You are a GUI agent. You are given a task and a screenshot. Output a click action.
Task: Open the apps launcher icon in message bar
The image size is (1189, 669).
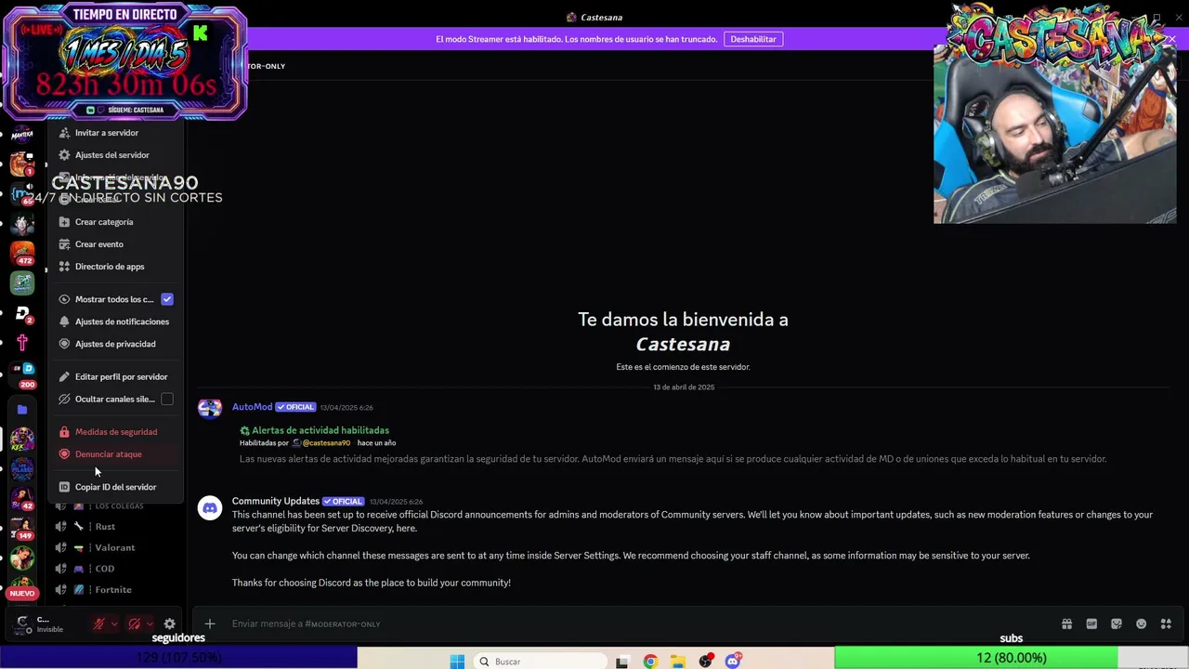(1166, 624)
